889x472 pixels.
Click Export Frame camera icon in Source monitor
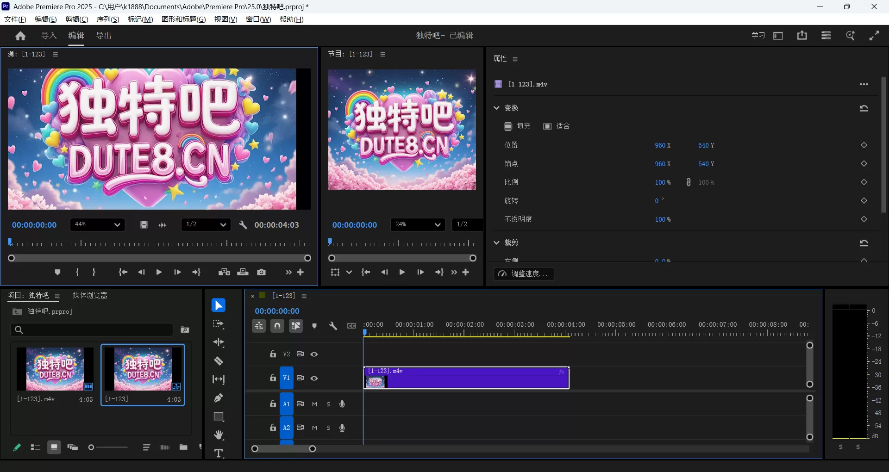262,272
